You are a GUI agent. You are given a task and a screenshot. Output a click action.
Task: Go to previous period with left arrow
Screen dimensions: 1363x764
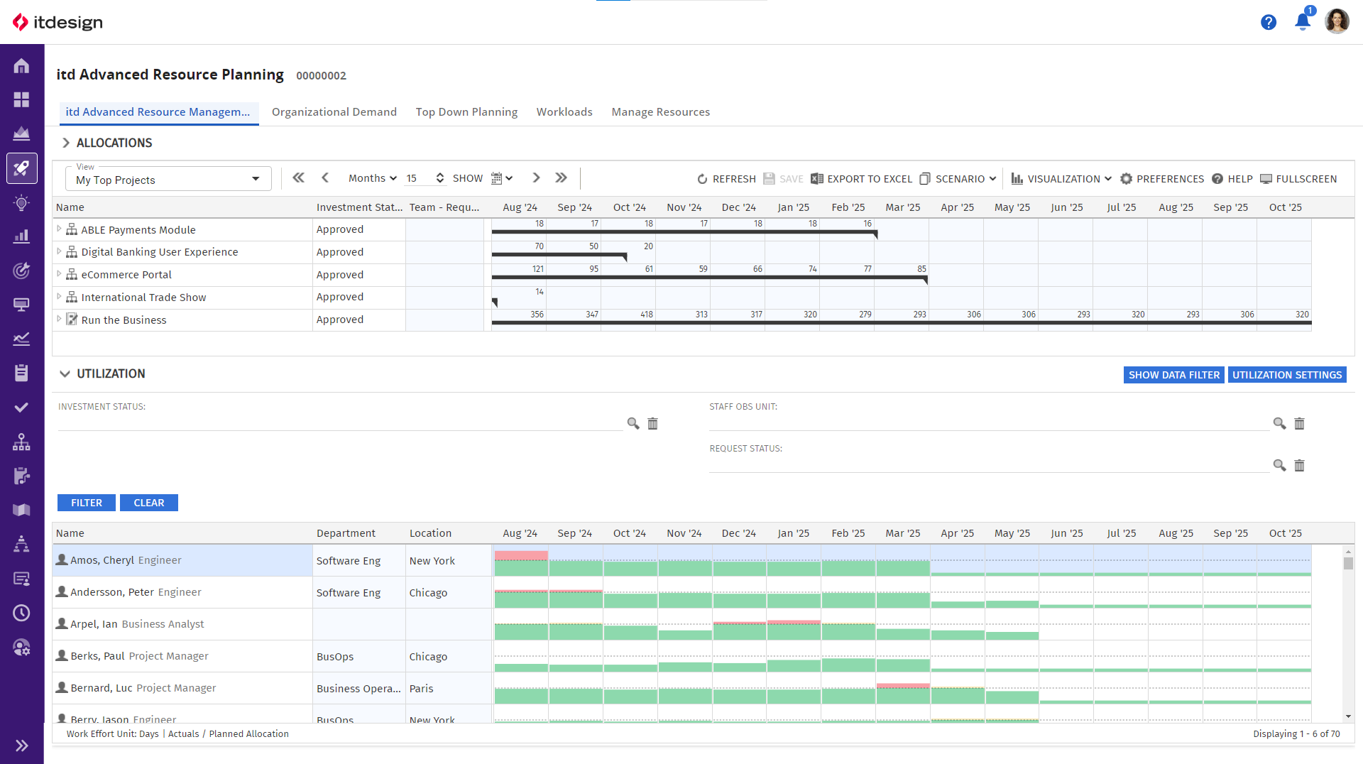325,178
